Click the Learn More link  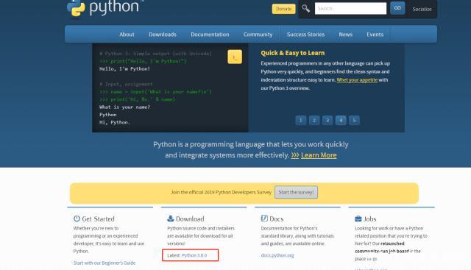319,155
